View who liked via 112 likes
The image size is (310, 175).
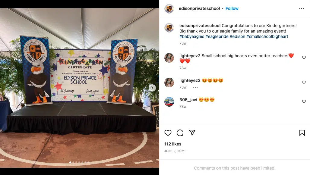click(173, 144)
